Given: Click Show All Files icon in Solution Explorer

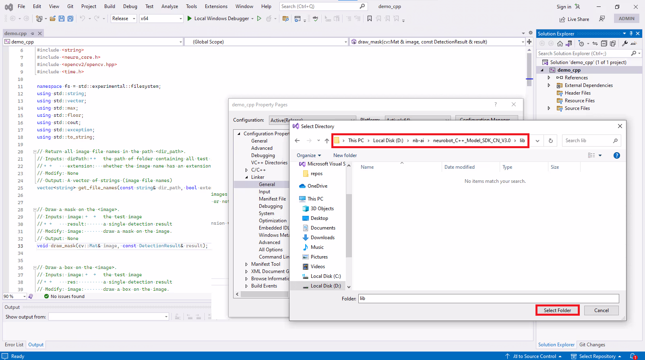Looking at the screenshot, I should [613, 43].
